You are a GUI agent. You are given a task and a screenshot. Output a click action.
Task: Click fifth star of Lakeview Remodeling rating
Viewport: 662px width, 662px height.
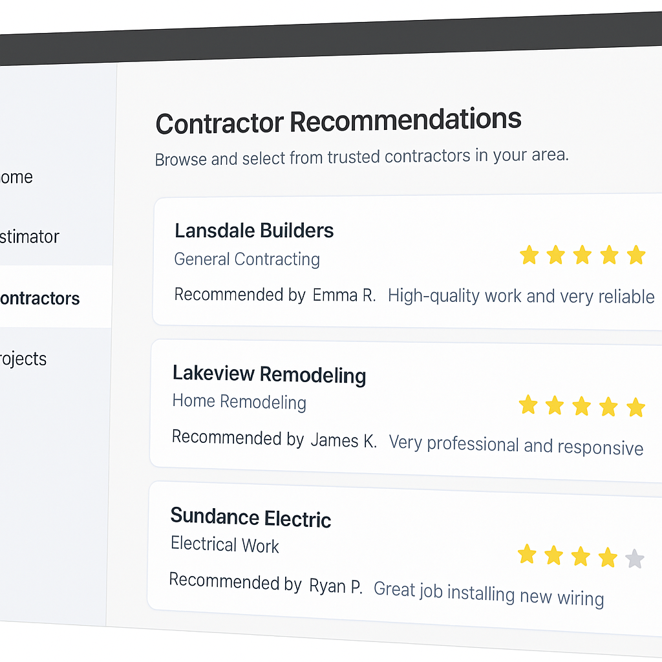[636, 407]
